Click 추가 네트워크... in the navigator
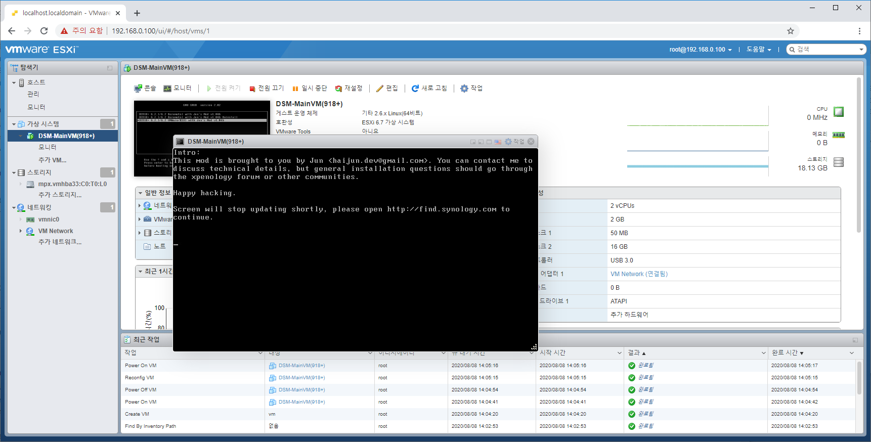Viewport: 871px width, 442px height. (60, 242)
